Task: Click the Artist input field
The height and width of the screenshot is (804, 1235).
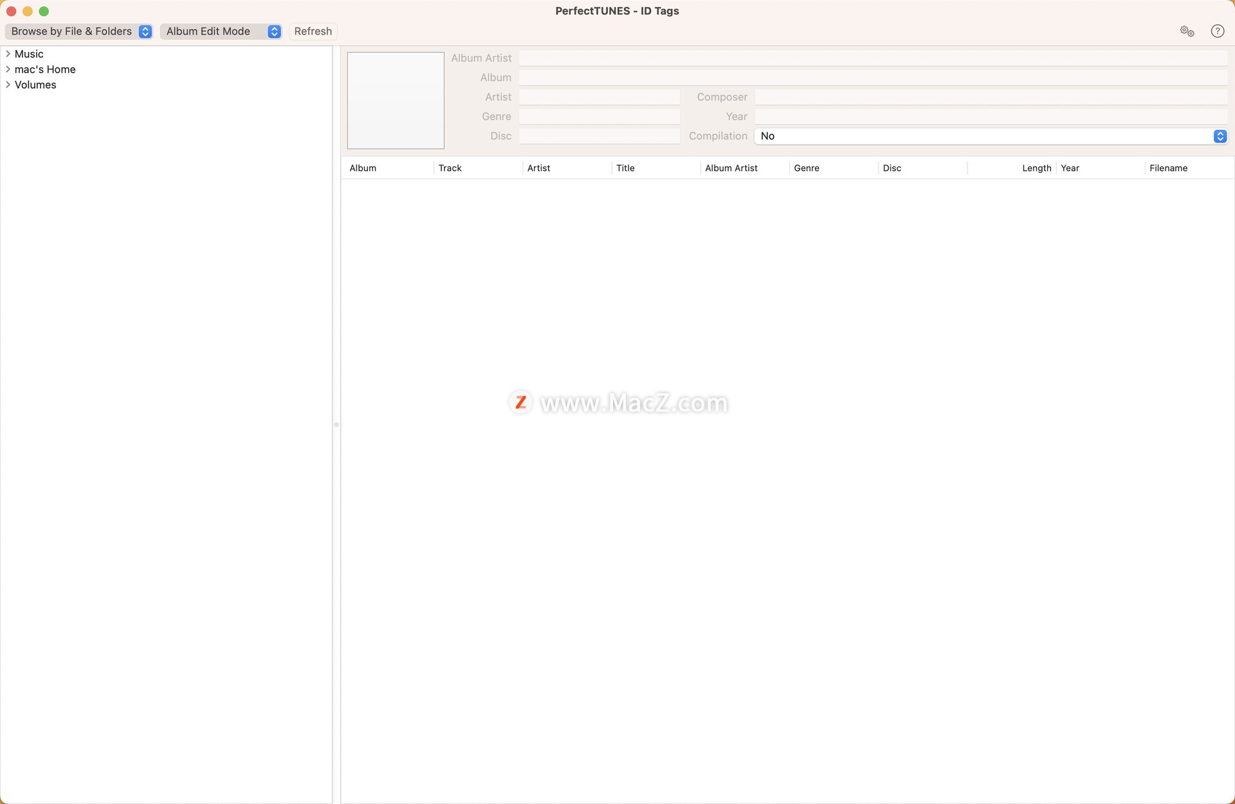Action: pyautogui.click(x=599, y=97)
